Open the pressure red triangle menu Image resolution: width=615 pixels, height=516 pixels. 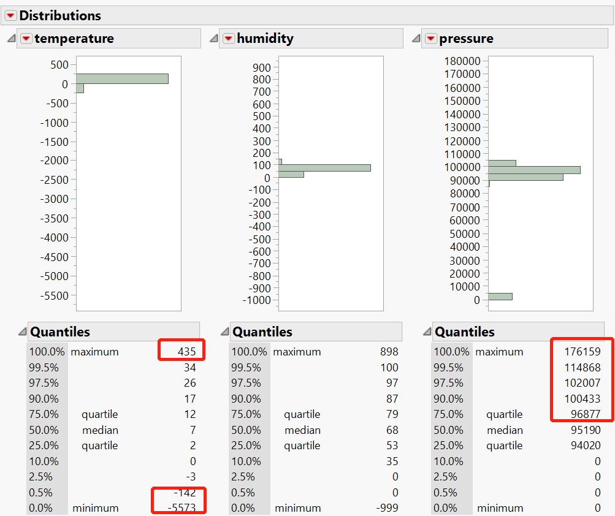tap(431, 39)
